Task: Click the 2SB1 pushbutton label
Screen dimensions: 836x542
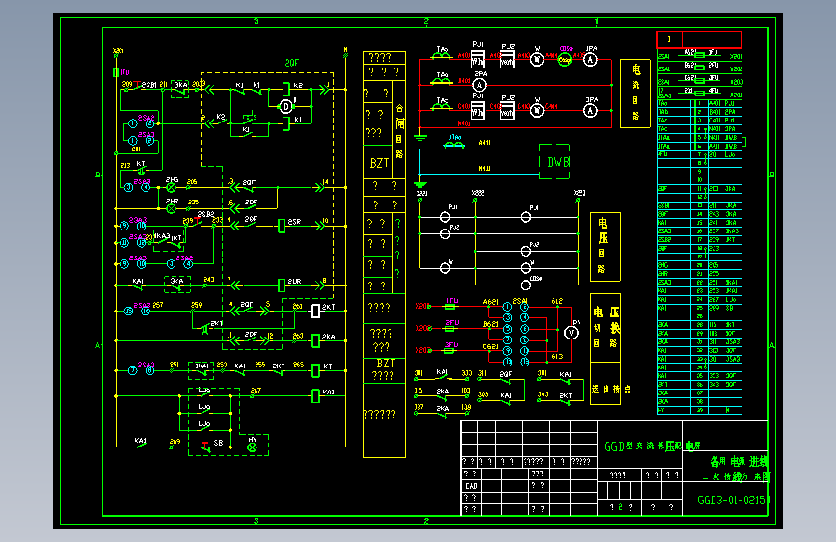Action: [x=148, y=85]
